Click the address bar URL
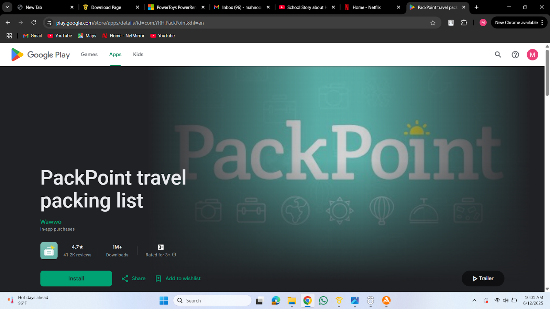This screenshot has width=550, height=309. (130, 23)
